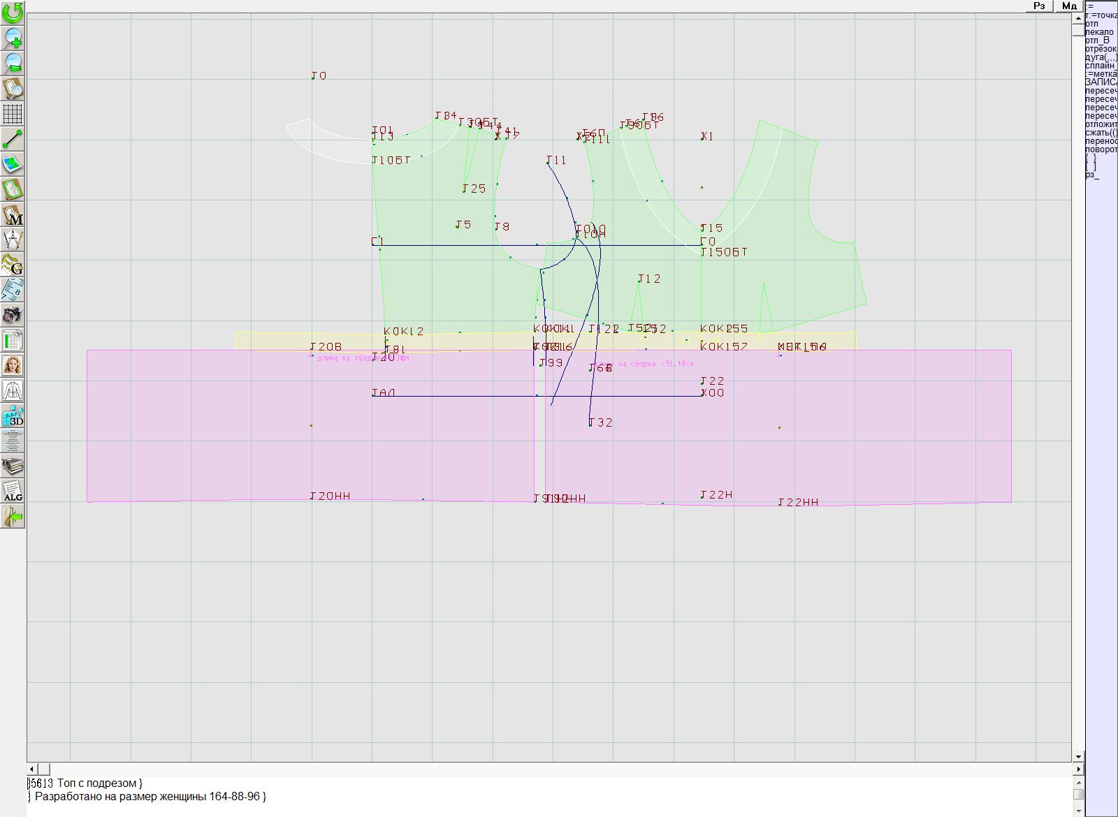Toggle the grid display icon
The width and height of the screenshot is (1118, 817).
point(13,113)
